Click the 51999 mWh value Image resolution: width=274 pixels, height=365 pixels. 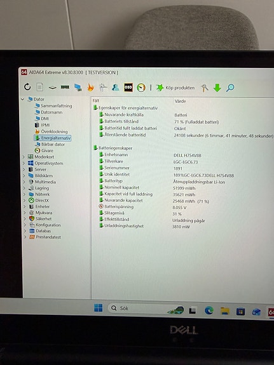pyautogui.click(x=184, y=188)
